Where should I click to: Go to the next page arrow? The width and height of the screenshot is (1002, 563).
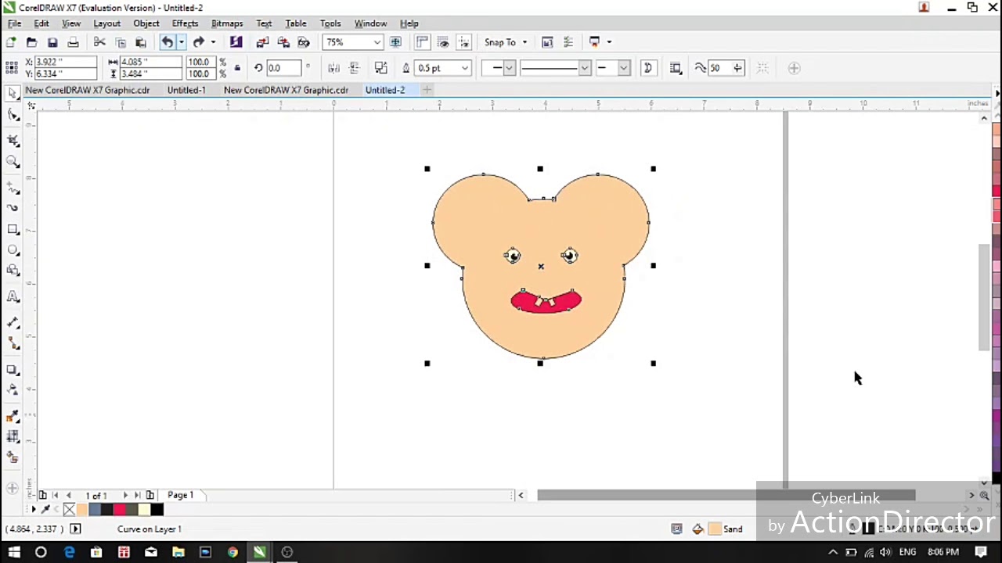(x=125, y=495)
